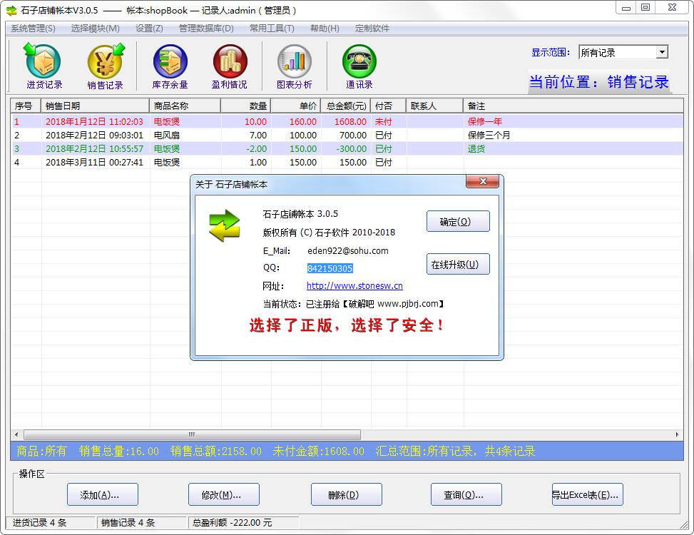Sort by the 备注 column header

click(x=573, y=106)
